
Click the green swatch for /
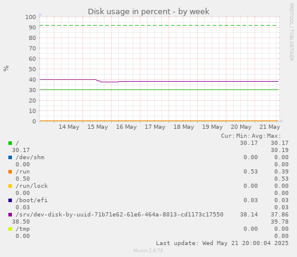click(10, 143)
